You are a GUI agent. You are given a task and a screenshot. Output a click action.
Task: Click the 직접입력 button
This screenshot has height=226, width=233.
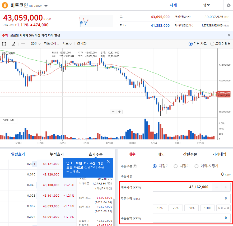(223, 208)
